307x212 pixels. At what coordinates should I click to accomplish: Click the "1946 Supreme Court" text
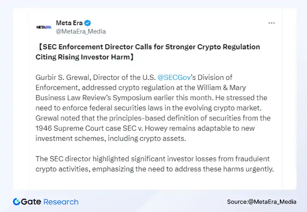[x=67, y=128]
